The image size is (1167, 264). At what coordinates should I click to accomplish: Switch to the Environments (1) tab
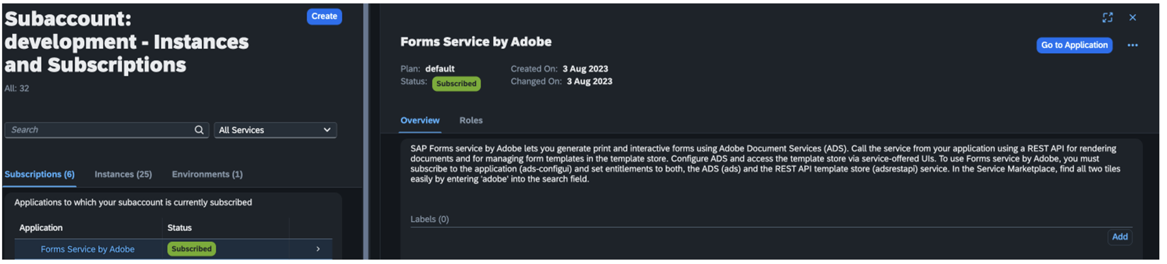tap(207, 174)
